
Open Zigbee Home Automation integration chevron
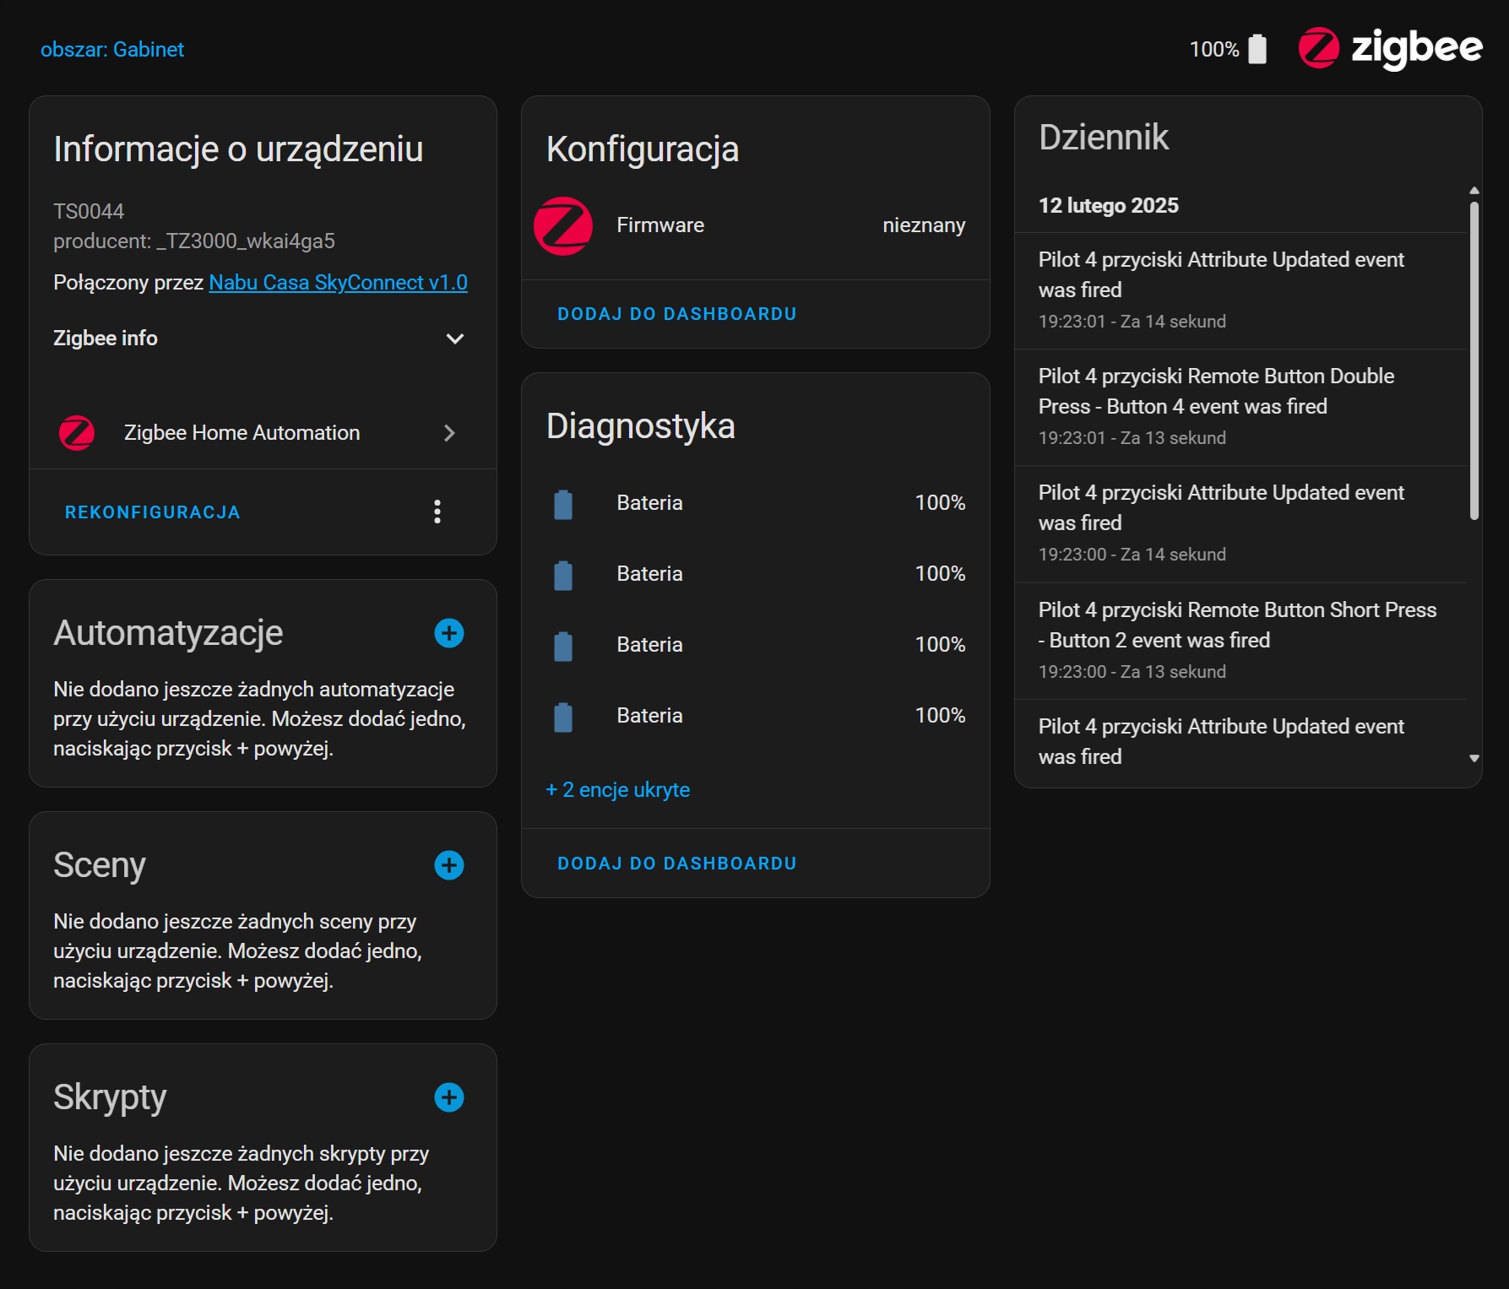pos(449,433)
